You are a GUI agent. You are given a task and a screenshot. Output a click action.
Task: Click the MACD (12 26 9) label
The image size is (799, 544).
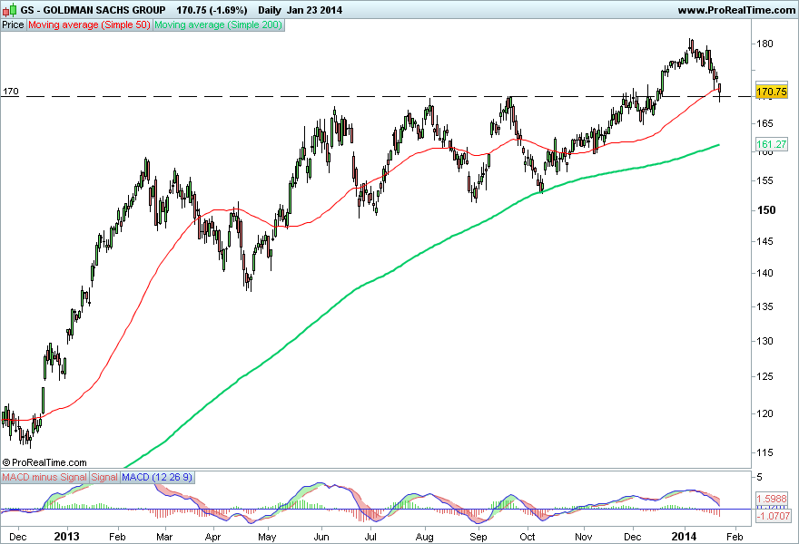pos(157,477)
